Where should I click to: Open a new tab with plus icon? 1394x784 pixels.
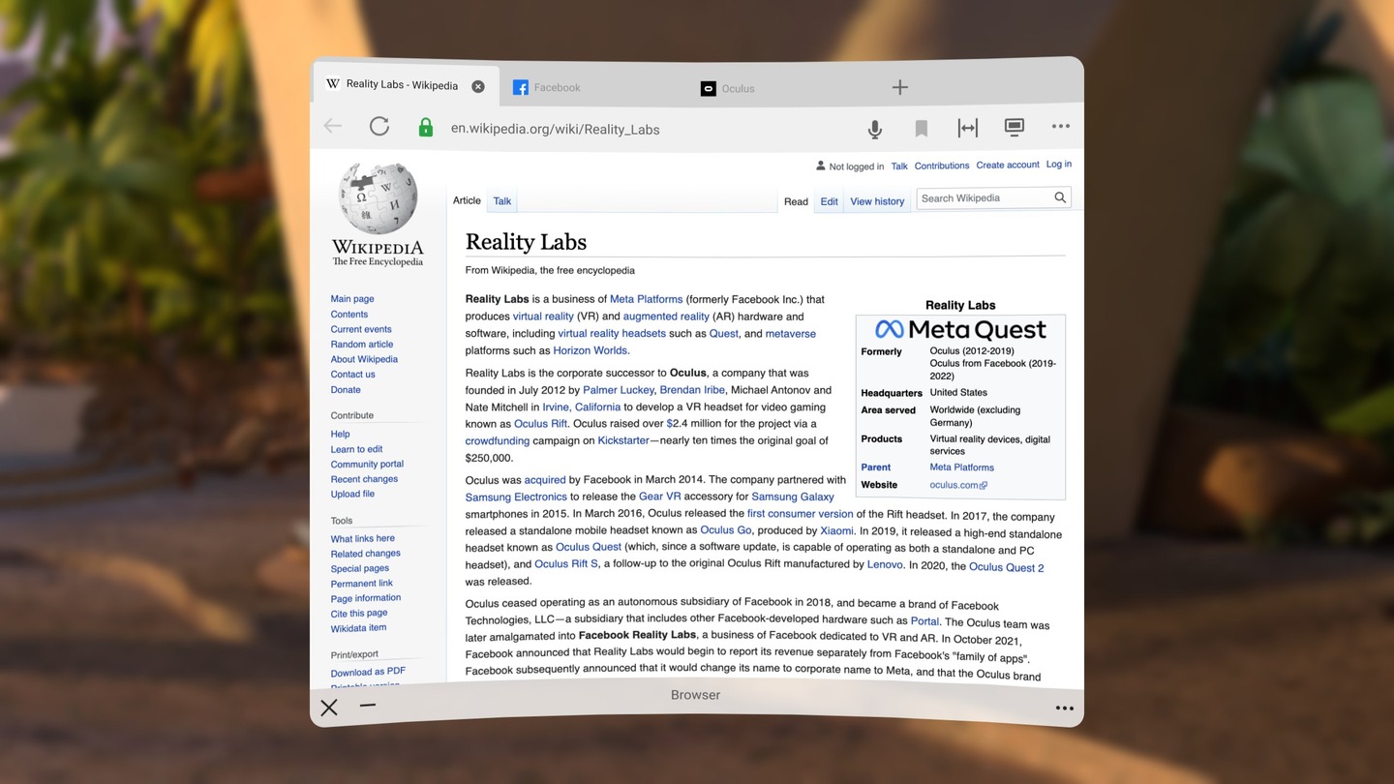[x=900, y=87]
